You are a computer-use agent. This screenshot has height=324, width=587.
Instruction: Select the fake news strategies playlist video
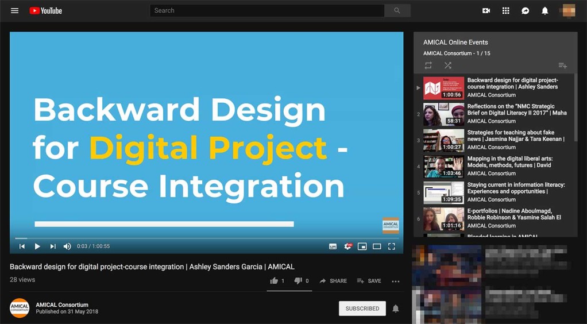pyautogui.click(x=515, y=136)
